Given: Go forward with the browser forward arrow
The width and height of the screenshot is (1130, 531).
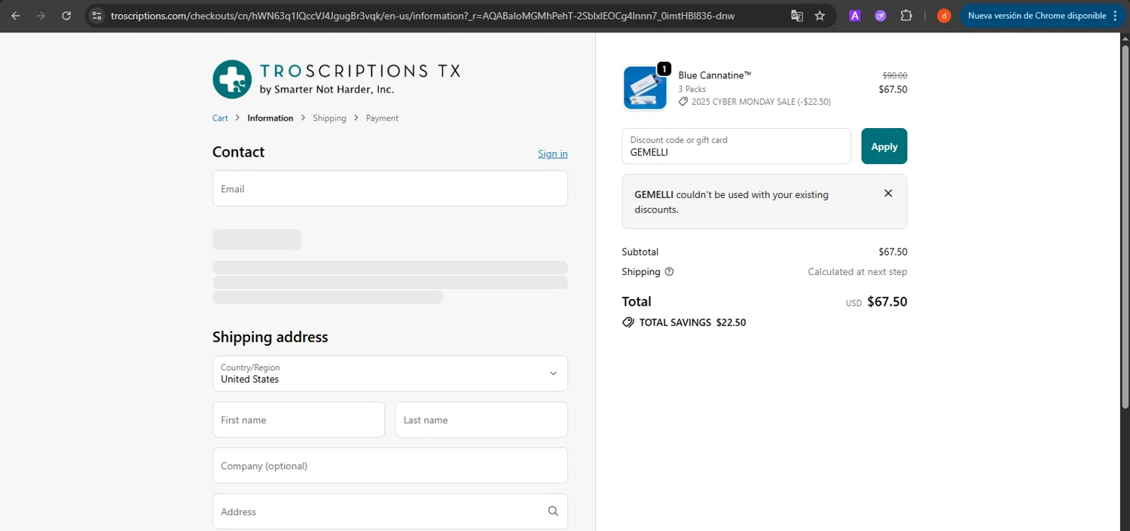Looking at the screenshot, I should point(41,15).
